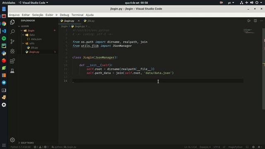Open the green leaf app in dock
Image resolution: width=265 pixels, height=149 pixels.
click(4, 68)
